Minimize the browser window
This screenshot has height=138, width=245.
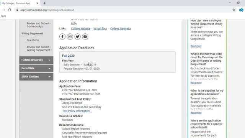coord(230,3)
